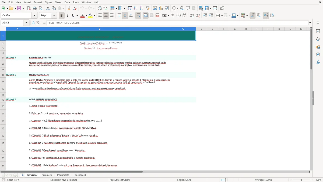Click the Sort Descending icon
This screenshot has width=323, height=182.
point(142,8)
